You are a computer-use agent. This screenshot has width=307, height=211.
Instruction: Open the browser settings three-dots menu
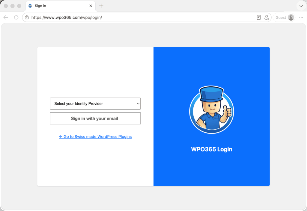click(x=301, y=17)
